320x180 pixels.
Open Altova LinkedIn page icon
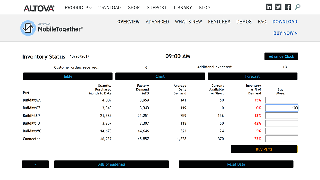[268, 7]
